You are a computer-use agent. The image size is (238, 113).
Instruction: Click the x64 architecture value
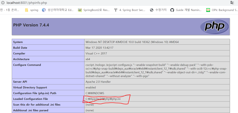(88, 59)
